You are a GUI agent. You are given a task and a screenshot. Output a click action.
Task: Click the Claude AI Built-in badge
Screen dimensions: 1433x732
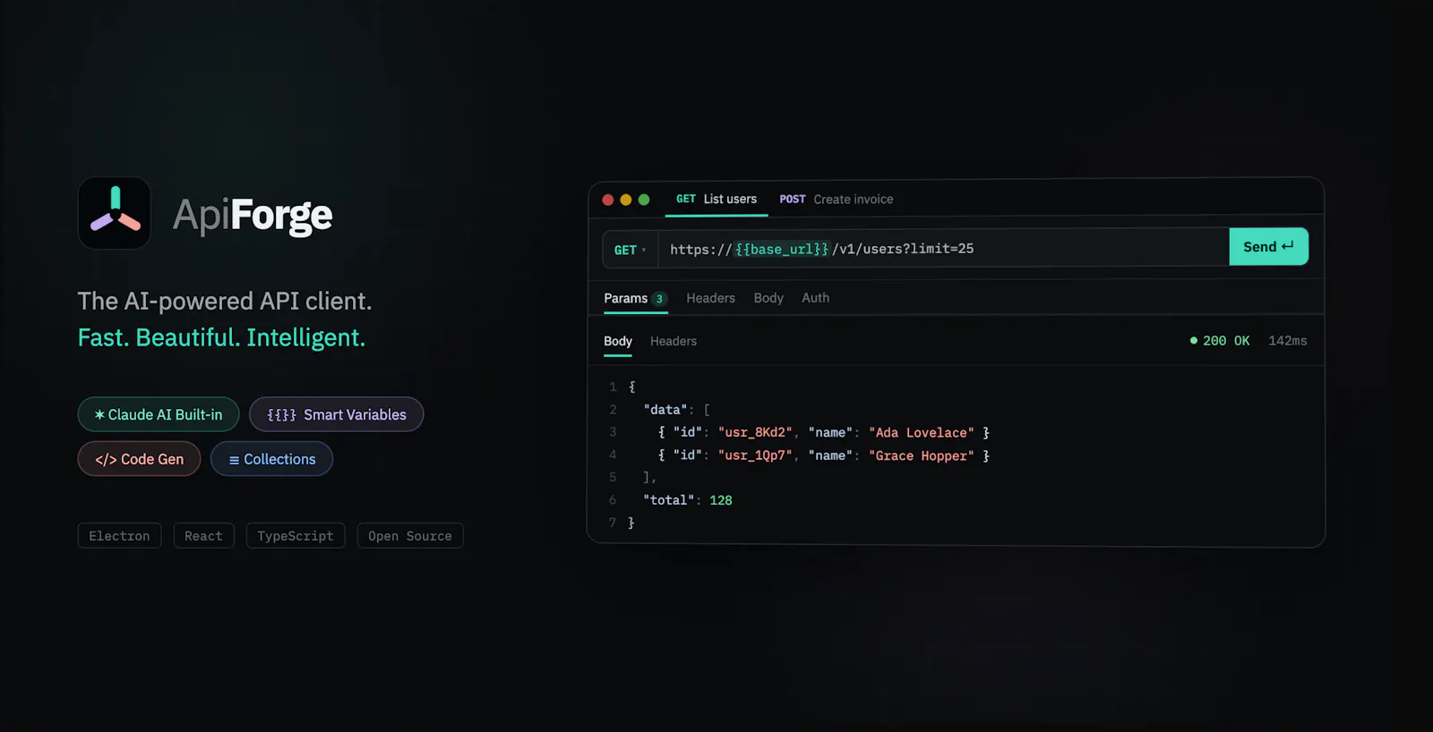[159, 414]
